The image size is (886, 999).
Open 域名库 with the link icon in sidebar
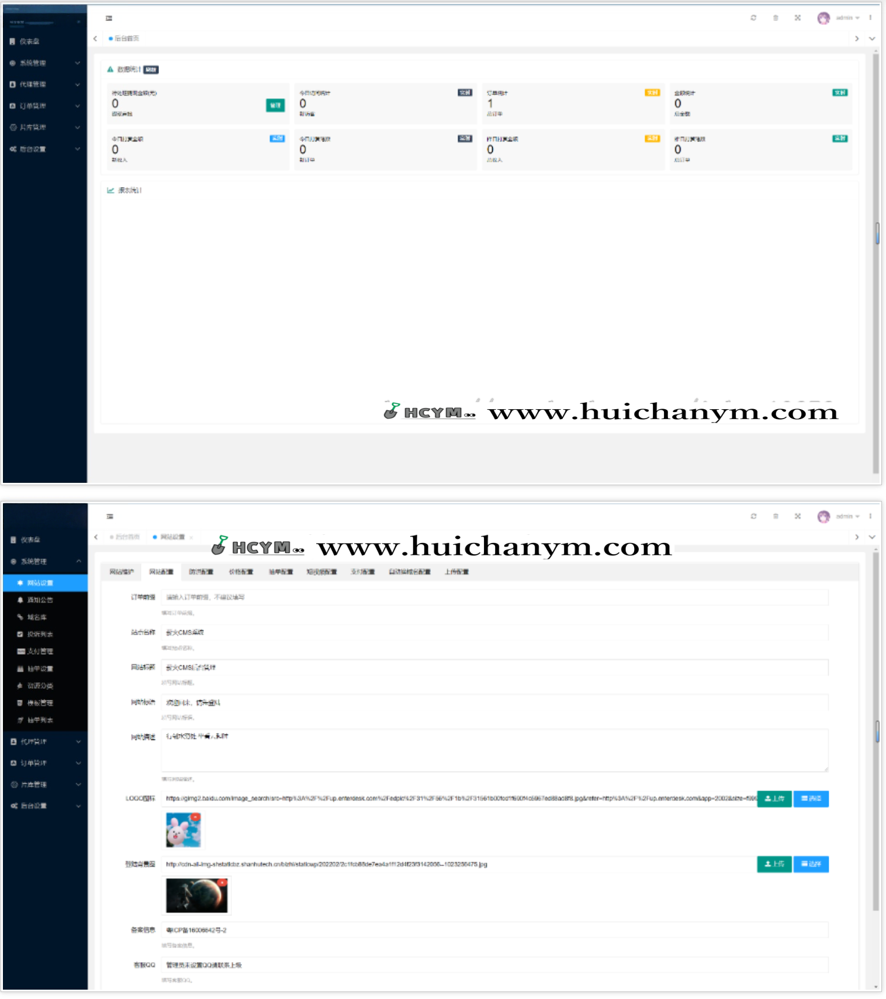coord(36,617)
